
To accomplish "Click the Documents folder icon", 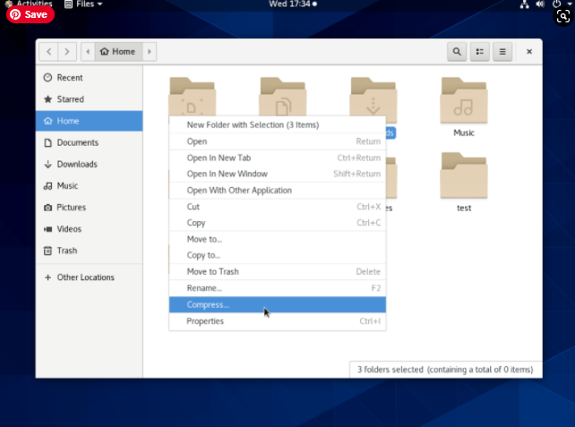I will 282,96.
